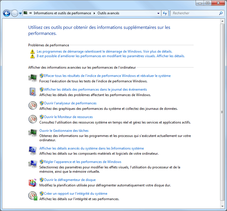Click the Back navigation arrow button
Image resolution: width=227 pixels, height=211 pixels.
click(7, 13)
